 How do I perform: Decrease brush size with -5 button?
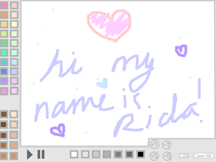click(x=167, y=156)
